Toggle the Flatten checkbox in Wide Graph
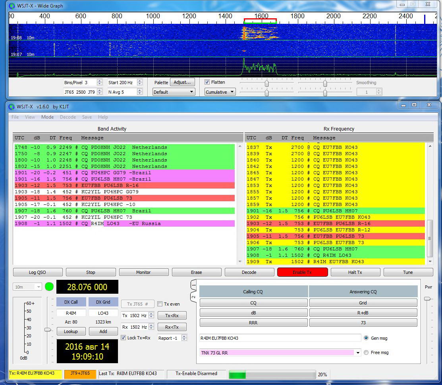Image resolution: width=442 pixels, height=385 pixels. tap(207, 82)
